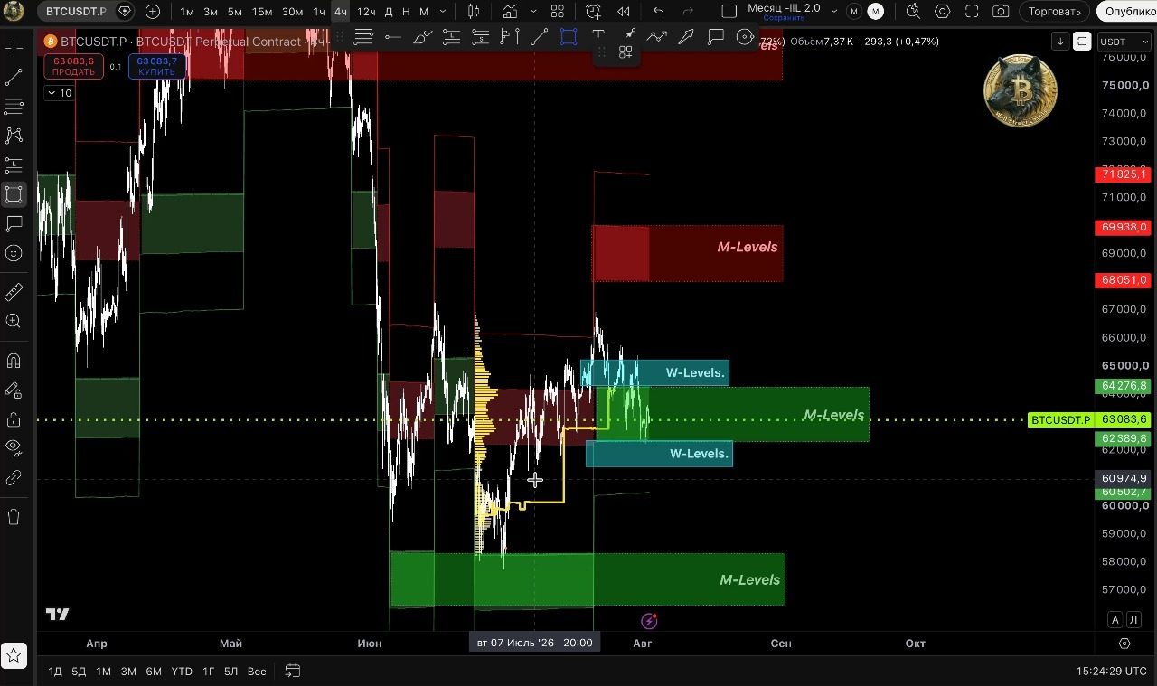Click the 15:24:29 UTC timezone clock
This screenshot has height=686, width=1157.
click(x=1111, y=672)
